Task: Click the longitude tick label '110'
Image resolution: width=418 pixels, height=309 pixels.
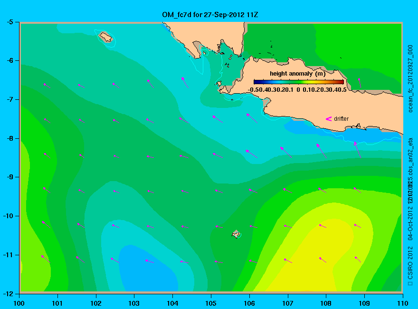Action: [403, 303]
